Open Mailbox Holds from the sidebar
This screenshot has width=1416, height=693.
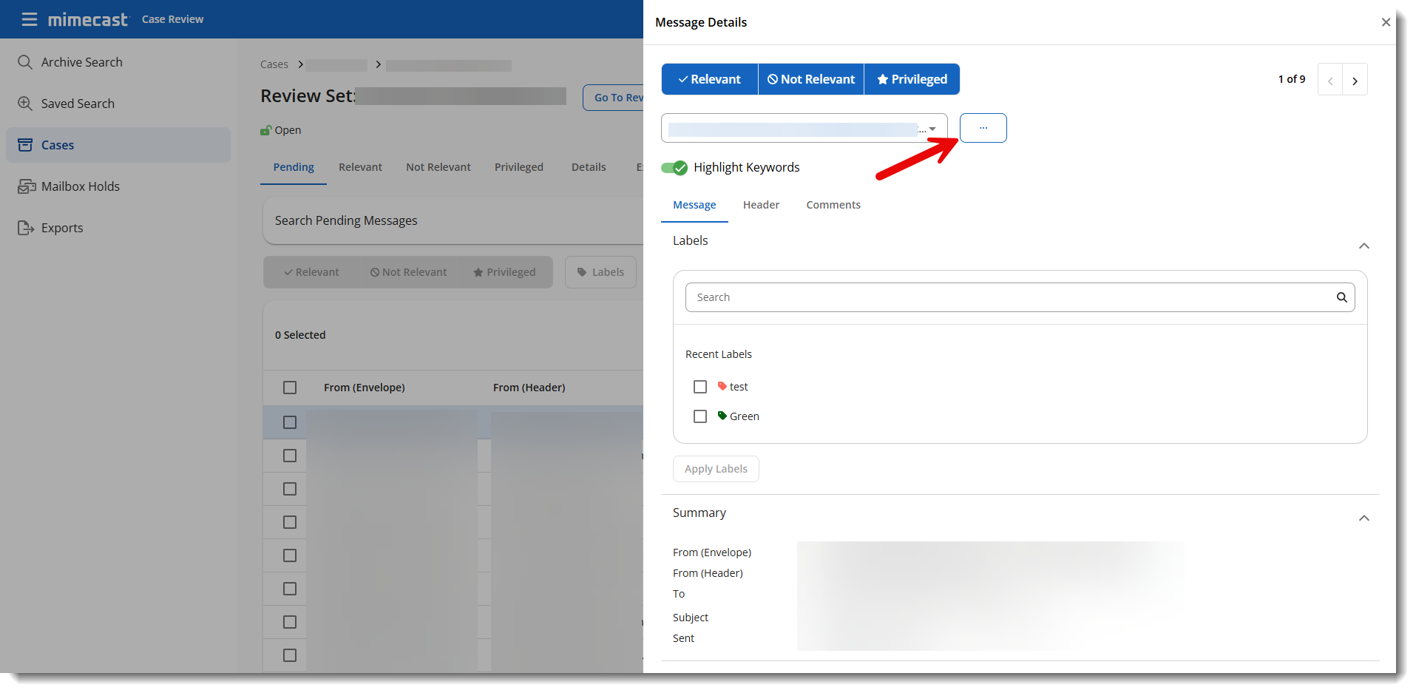(80, 186)
